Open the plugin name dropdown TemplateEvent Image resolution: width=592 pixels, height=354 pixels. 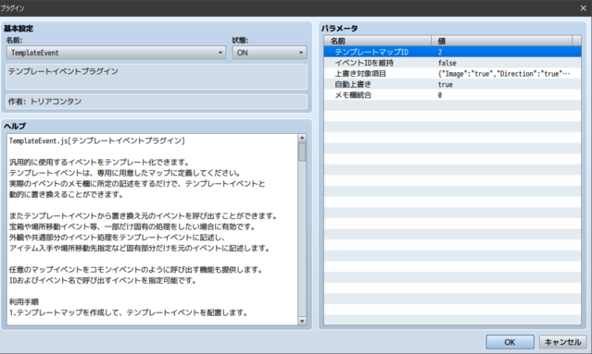point(116,53)
